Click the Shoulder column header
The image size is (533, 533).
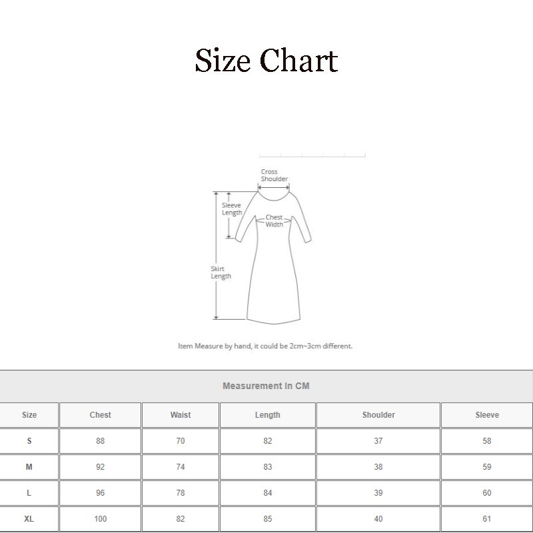[x=378, y=414]
